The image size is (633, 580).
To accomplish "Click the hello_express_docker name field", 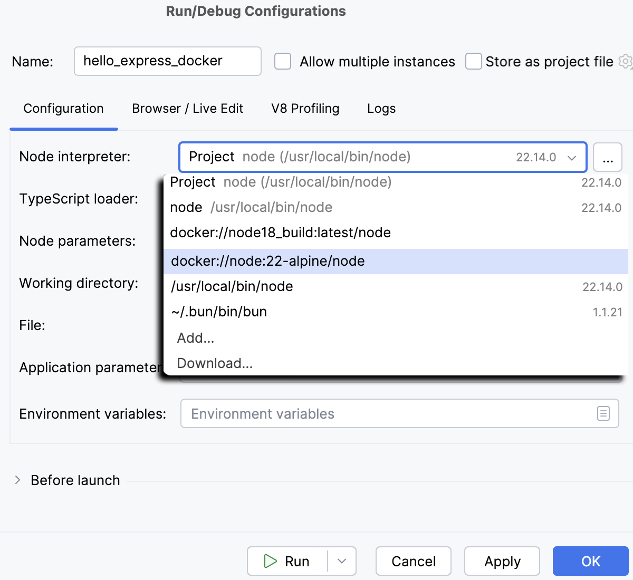I will tap(167, 61).
